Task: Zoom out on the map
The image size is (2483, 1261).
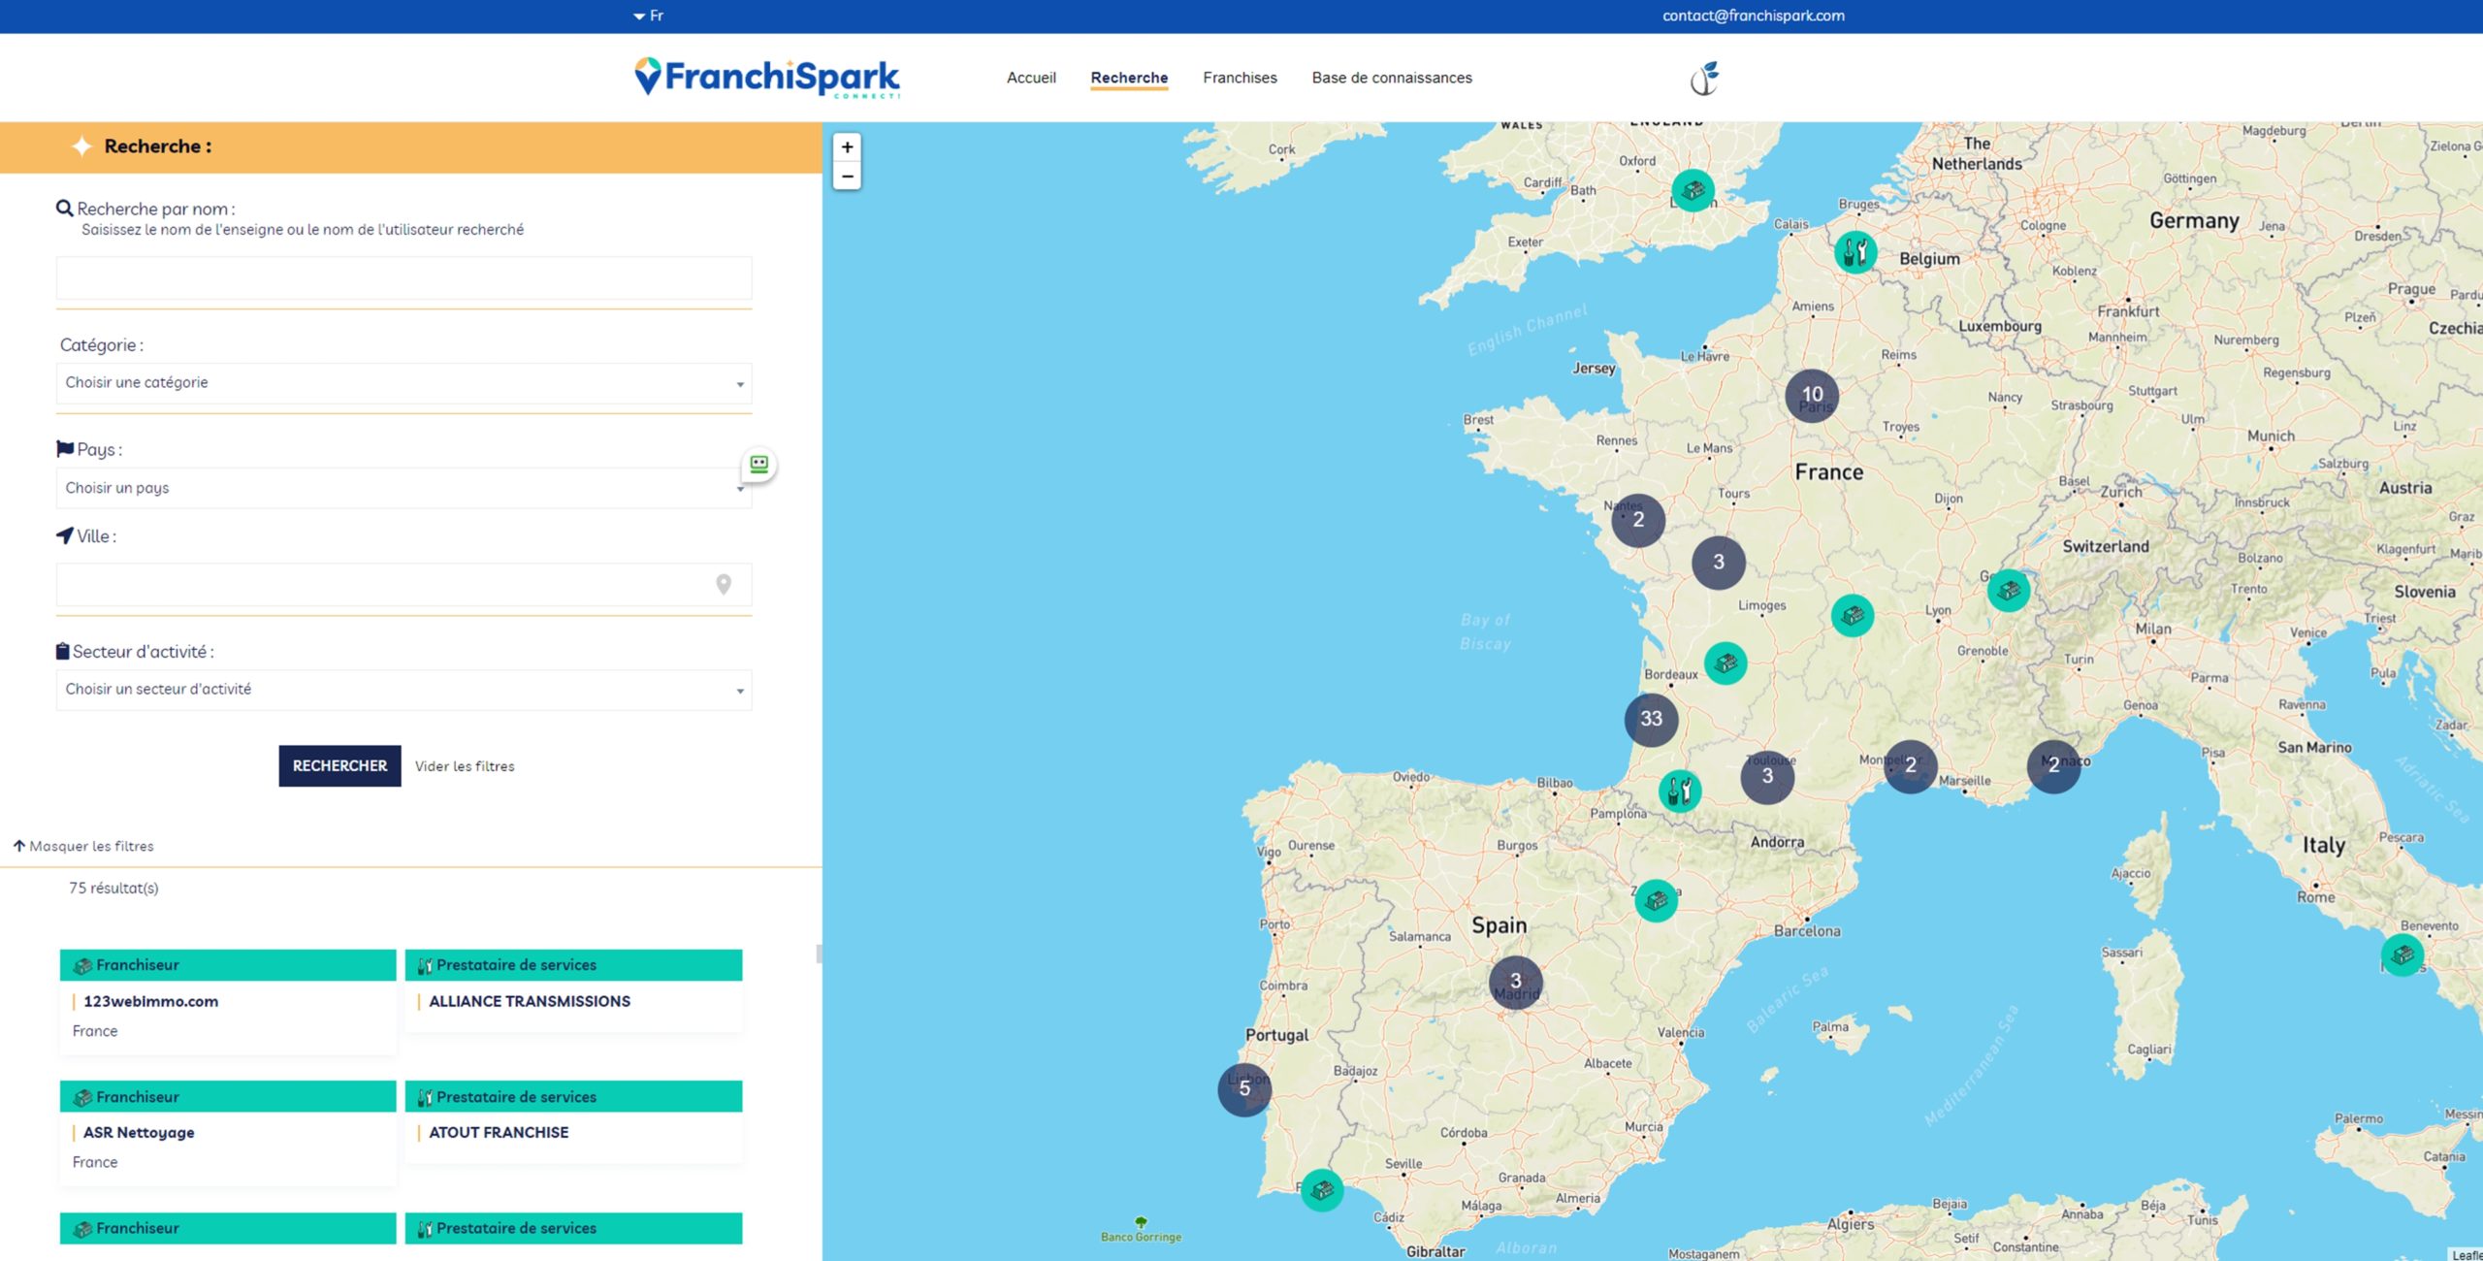Action: tap(847, 176)
